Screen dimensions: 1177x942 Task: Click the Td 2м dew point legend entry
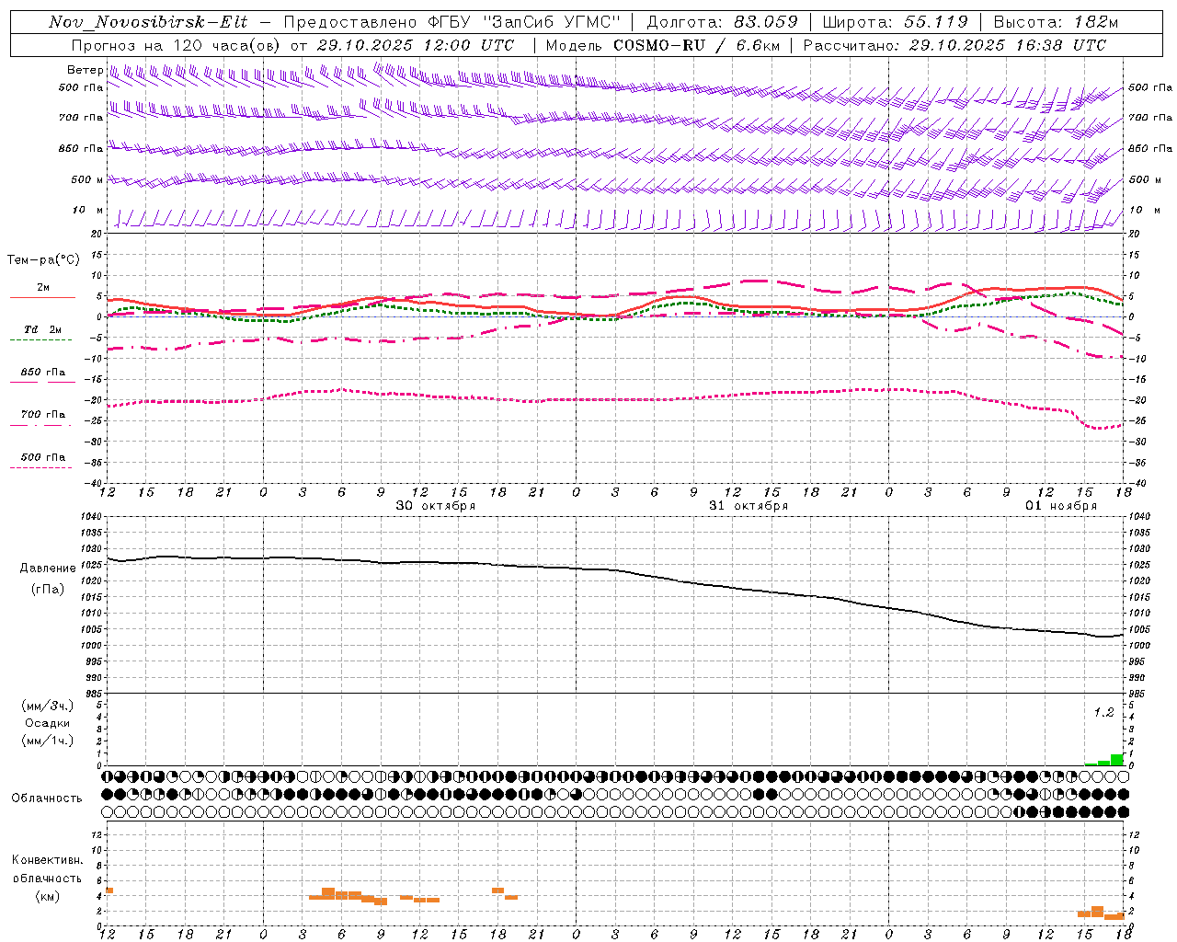point(43,329)
